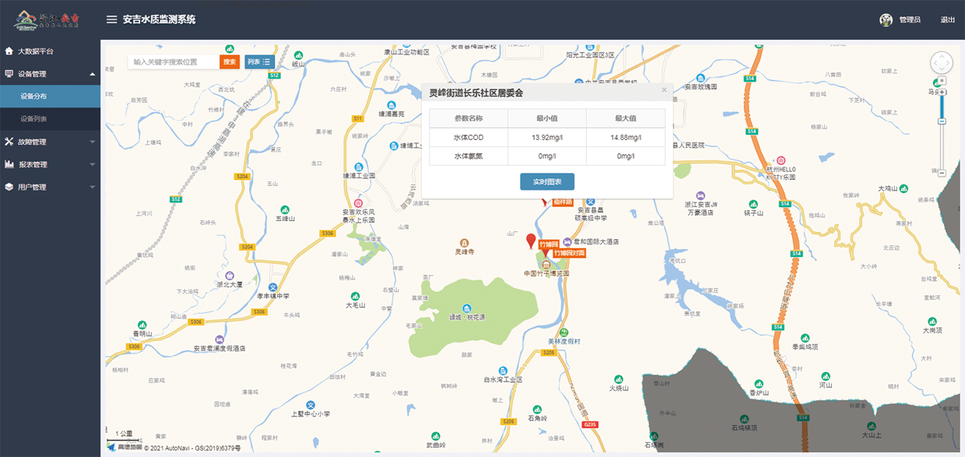Click the 灵峰寺 temple map icon
Image resolution: width=965 pixels, height=457 pixels.
[x=465, y=242]
